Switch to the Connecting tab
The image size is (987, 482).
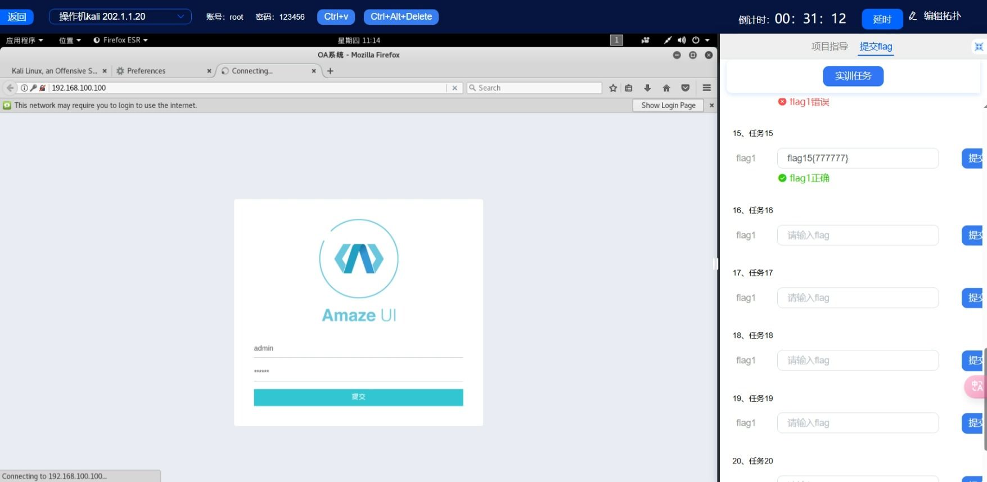pyautogui.click(x=252, y=71)
